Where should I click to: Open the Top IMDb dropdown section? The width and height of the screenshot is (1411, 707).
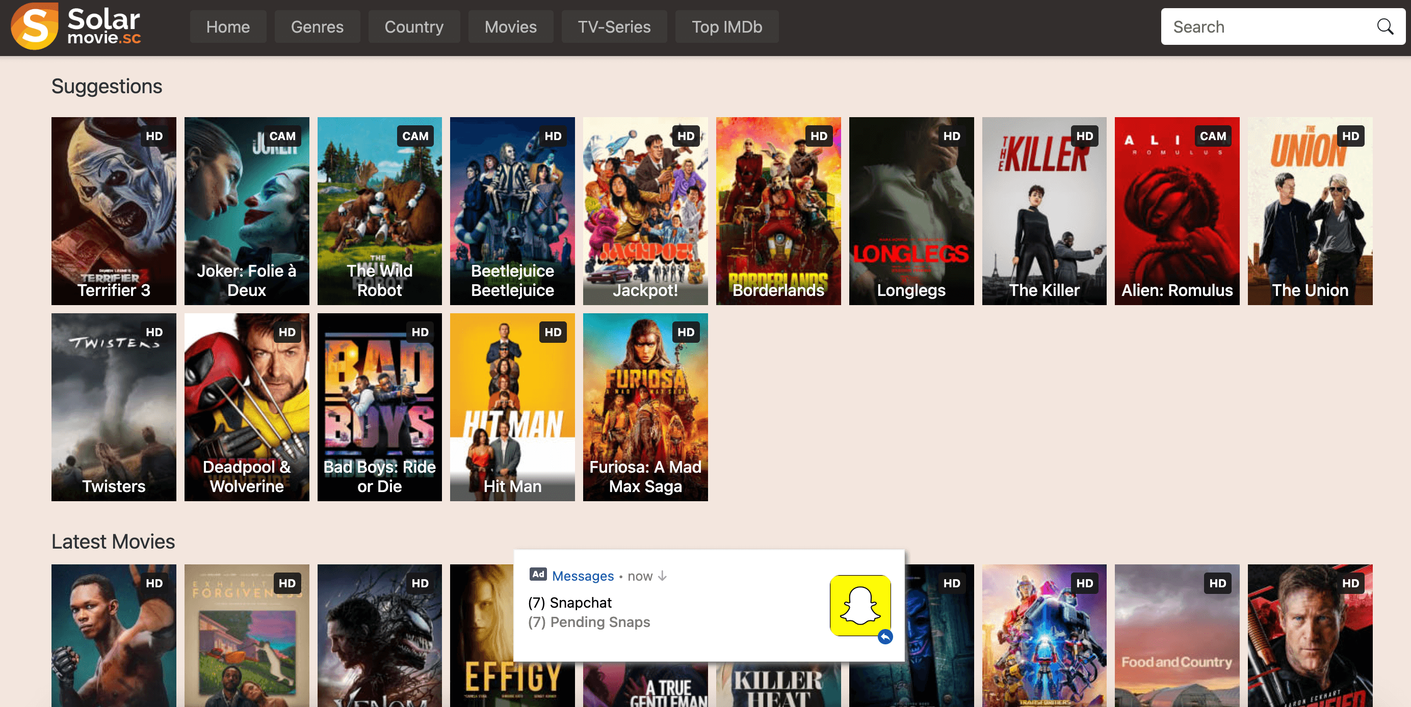click(726, 26)
